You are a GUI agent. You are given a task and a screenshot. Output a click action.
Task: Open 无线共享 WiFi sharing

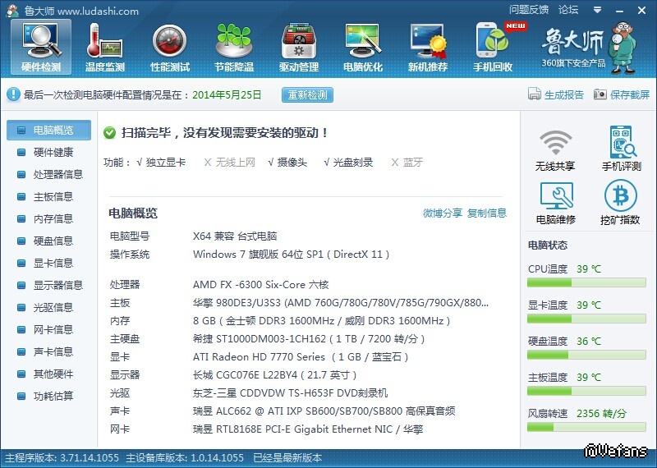pyautogui.click(x=555, y=150)
